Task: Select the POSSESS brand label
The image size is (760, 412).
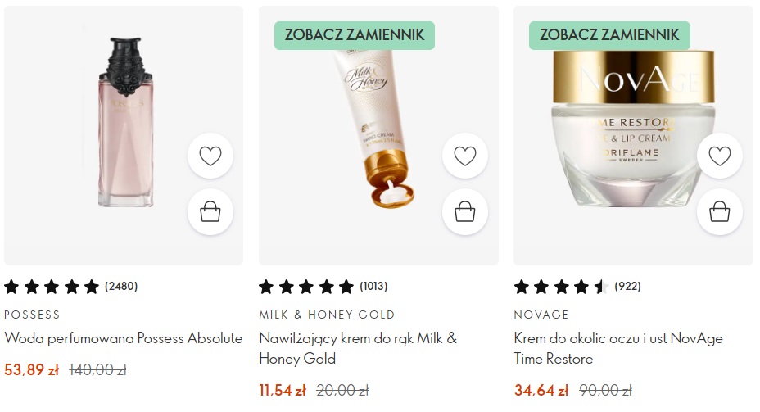Action: pyautogui.click(x=32, y=315)
